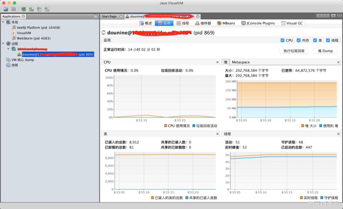The height and width of the screenshot is (209, 343).
Task: Click the 执行垃圾回收 button
Action: click(294, 51)
